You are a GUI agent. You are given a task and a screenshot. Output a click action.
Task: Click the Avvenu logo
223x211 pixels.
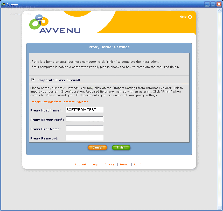(55, 24)
